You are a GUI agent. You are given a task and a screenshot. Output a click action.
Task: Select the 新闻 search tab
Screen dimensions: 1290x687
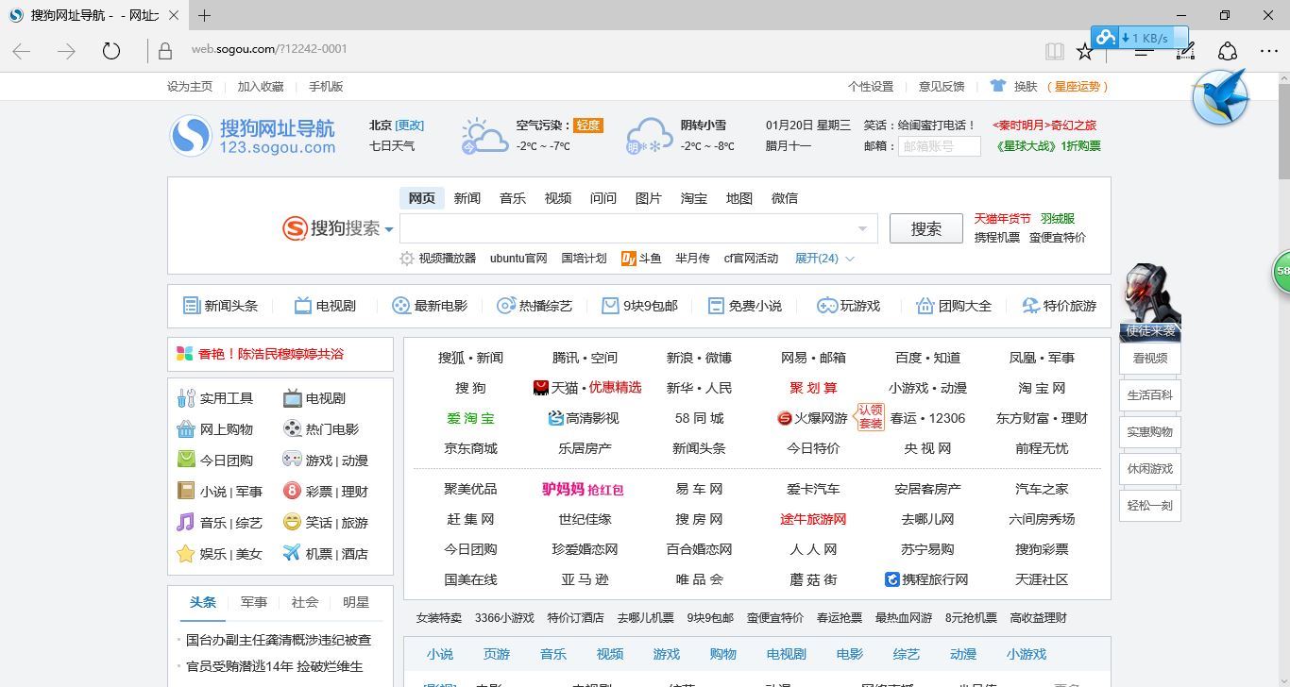click(x=467, y=198)
